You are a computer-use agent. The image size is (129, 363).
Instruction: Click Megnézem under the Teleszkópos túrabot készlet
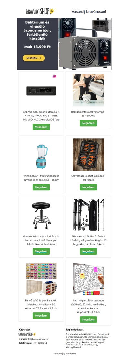[x=88, y=251]
